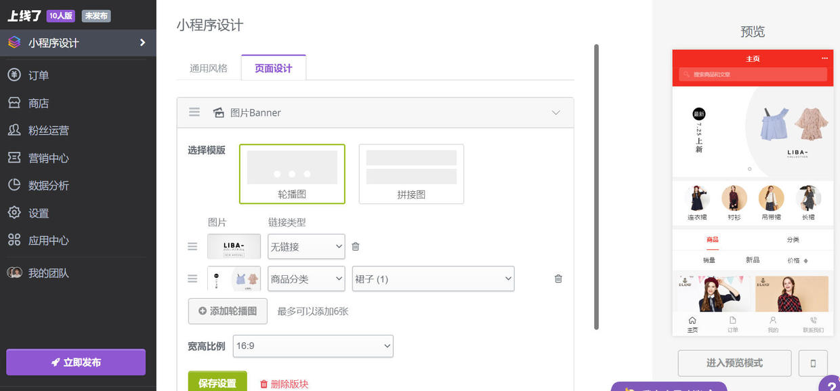The height and width of the screenshot is (391, 840).
Task: Select the 轮播图 banner template
Action: click(291, 173)
